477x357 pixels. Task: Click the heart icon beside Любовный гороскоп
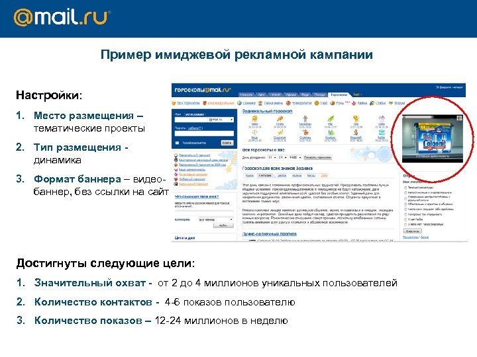coord(176,179)
